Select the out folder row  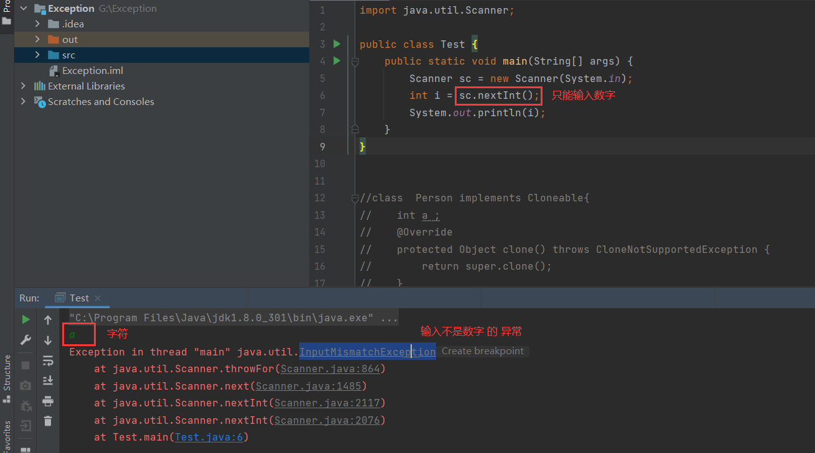click(162, 39)
